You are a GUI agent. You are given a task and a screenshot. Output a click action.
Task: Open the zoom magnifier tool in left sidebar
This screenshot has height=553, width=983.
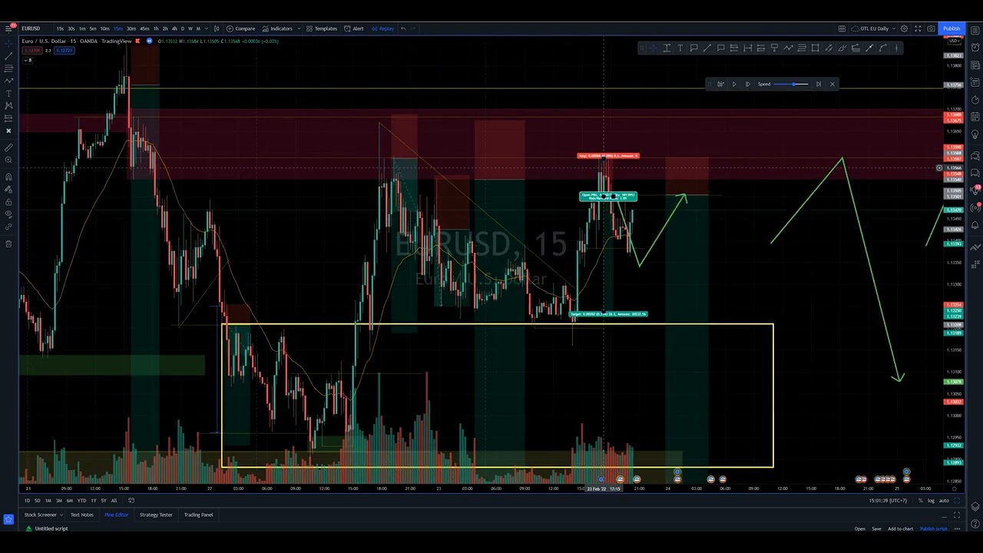coord(8,160)
